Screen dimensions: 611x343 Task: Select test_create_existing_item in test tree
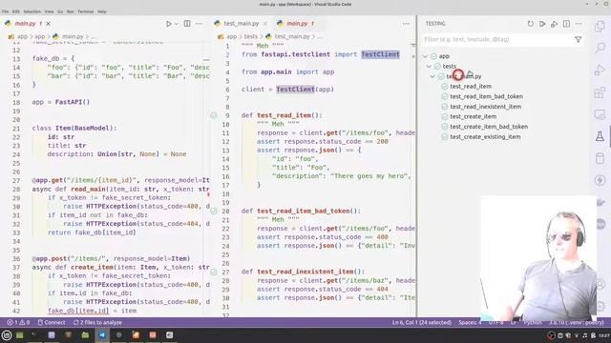485,137
